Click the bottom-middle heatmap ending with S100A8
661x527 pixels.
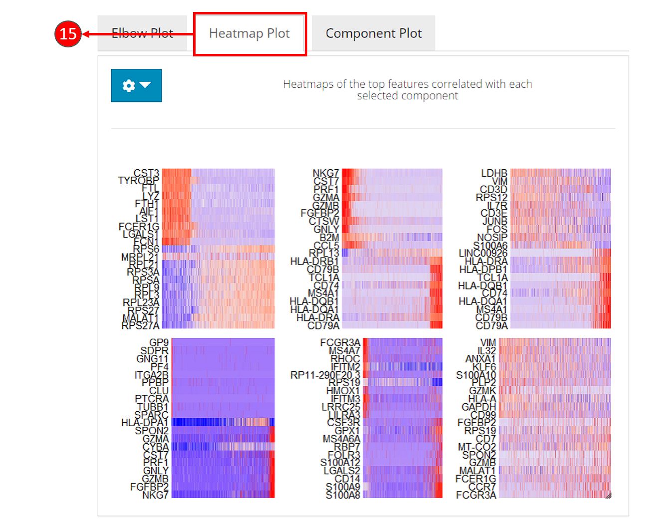402,418
